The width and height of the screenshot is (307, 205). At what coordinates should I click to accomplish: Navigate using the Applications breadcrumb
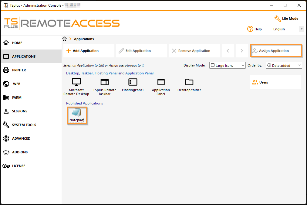(x=83, y=39)
